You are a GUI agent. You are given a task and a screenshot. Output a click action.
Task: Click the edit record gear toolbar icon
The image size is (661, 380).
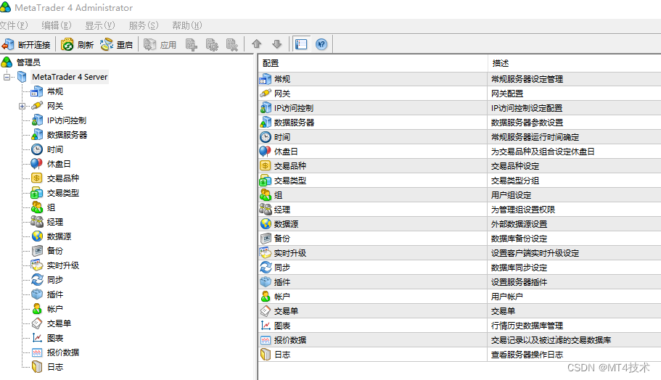[x=212, y=44]
